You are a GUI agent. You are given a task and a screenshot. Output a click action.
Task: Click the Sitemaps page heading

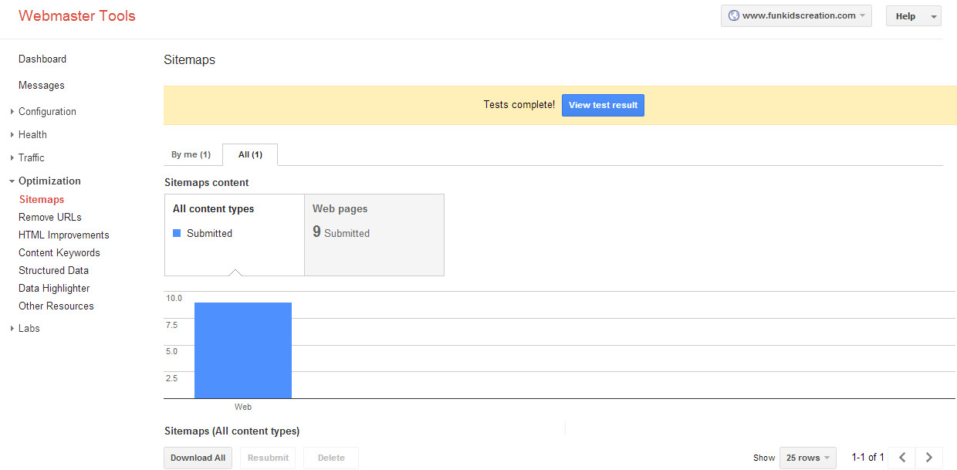click(190, 59)
